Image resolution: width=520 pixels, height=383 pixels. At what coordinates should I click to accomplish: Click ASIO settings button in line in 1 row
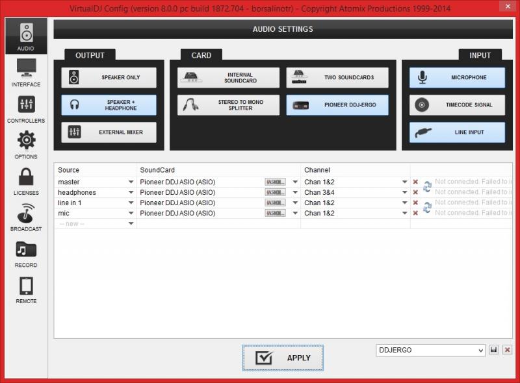point(275,203)
